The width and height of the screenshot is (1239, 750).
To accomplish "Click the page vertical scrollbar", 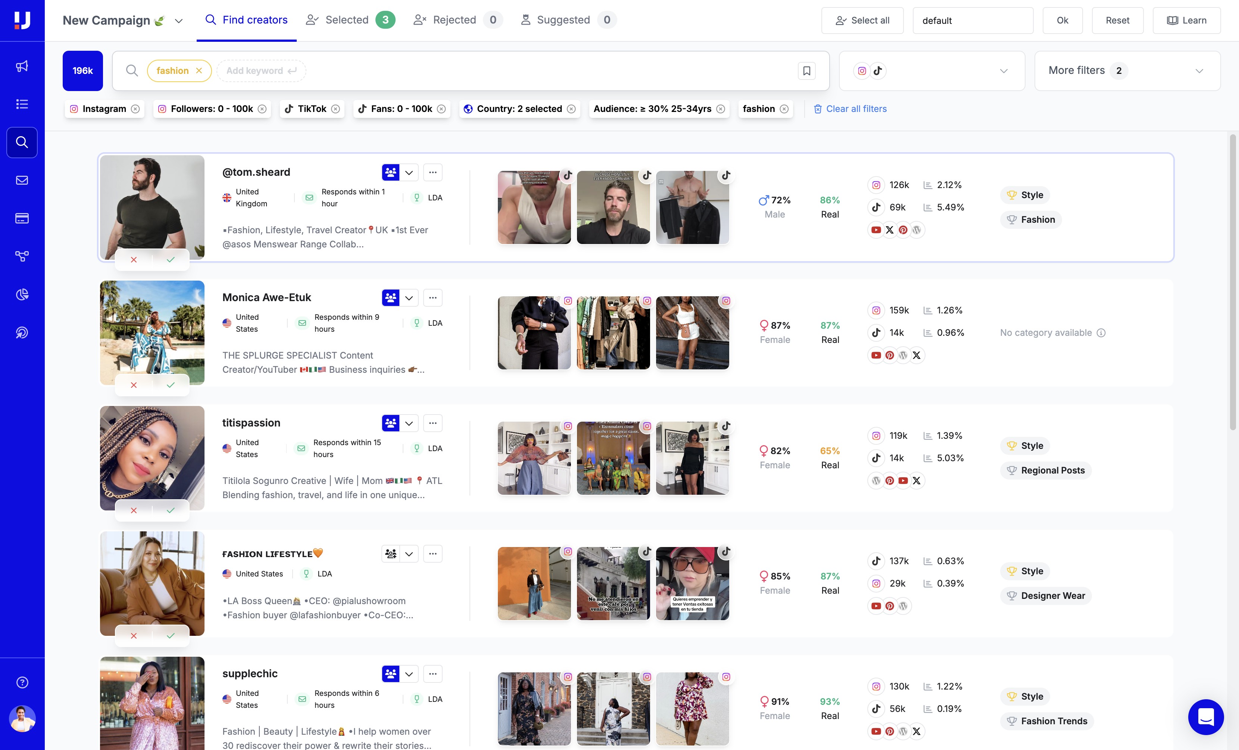I will coord(1232,281).
